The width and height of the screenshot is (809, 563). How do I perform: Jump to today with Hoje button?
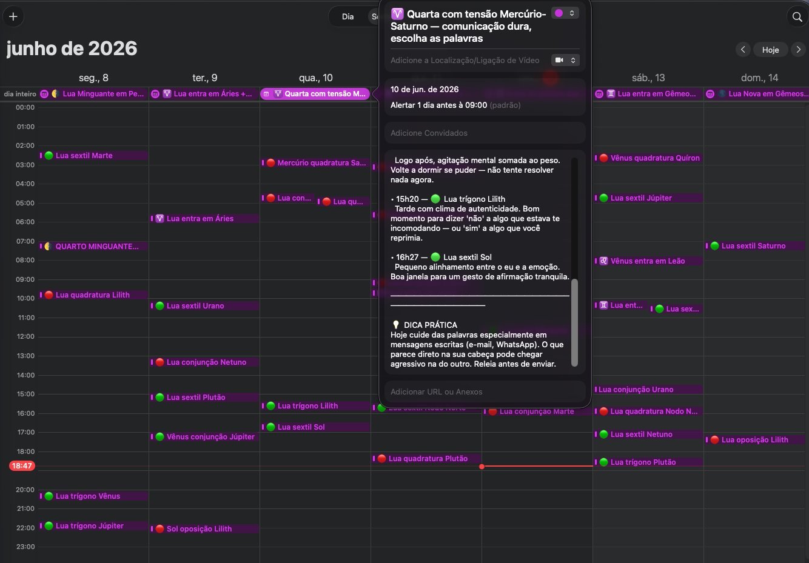click(770, 50)
